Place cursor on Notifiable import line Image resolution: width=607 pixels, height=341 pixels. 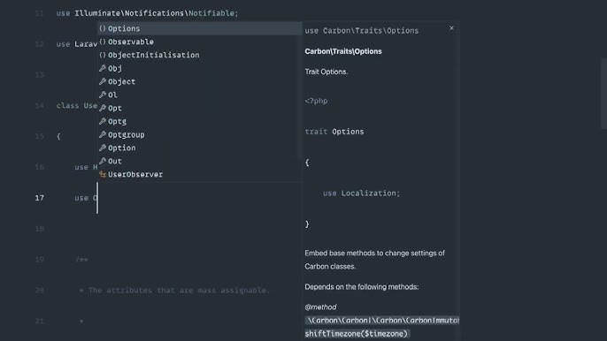(x=147, y=13)
